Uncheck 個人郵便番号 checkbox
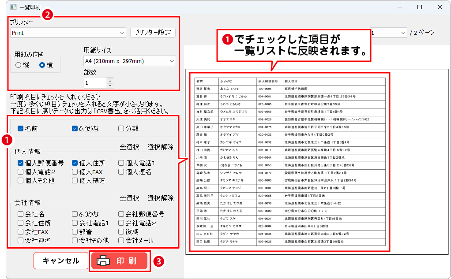 (21, 163)
